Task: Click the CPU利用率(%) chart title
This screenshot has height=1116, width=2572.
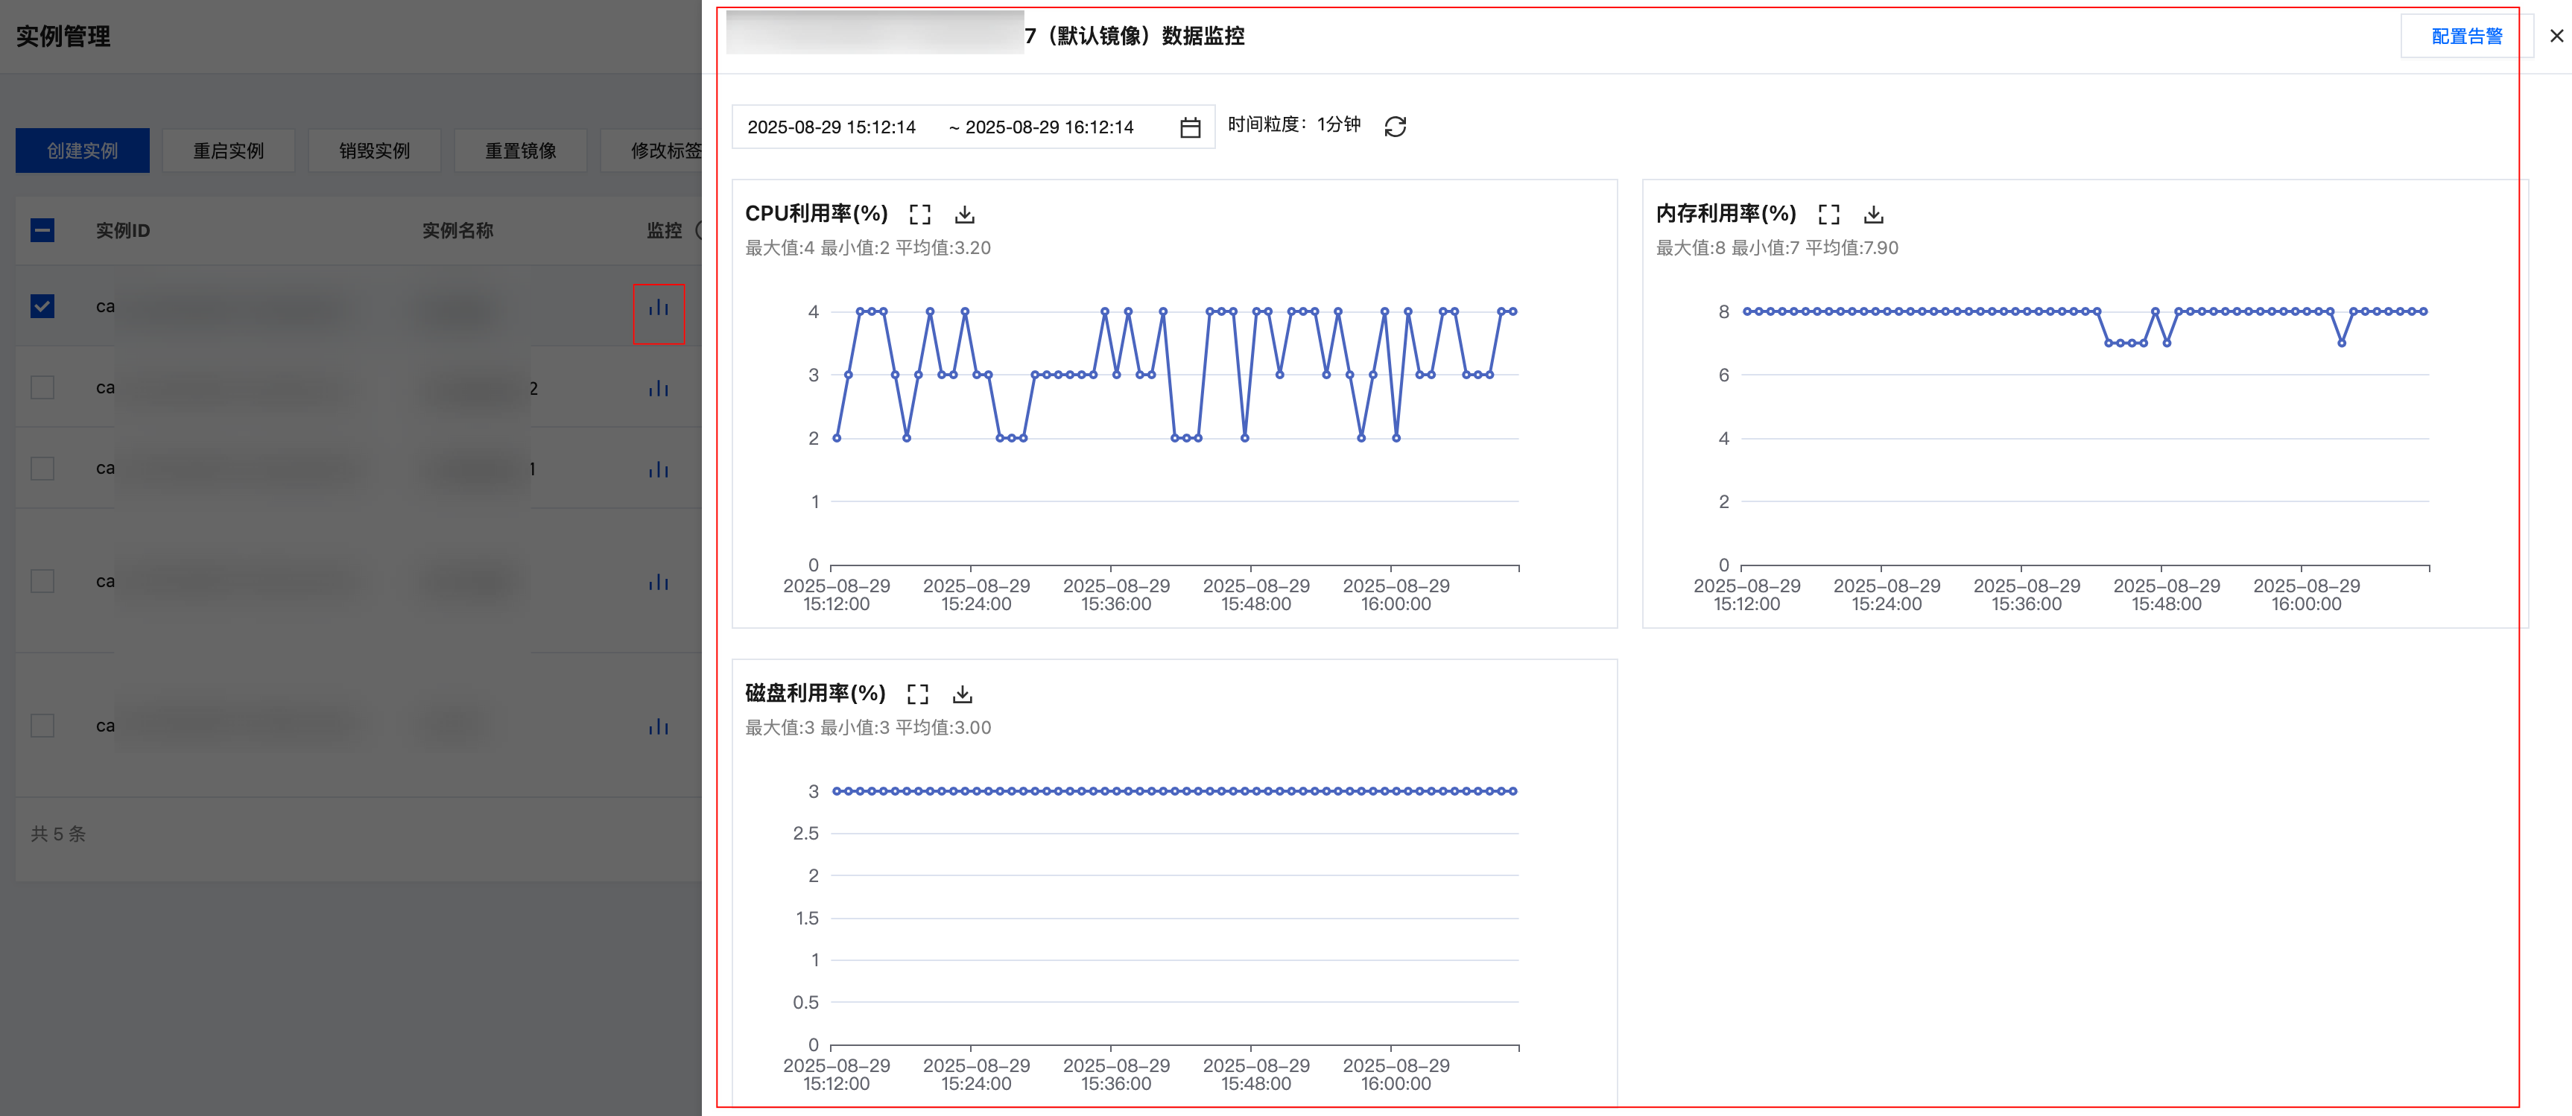Action: click(x=816, y=214)
